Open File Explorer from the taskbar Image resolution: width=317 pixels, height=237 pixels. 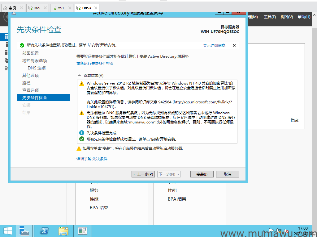point(63,231)
